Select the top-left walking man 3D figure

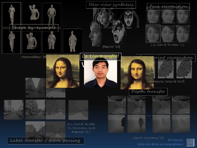pyautogui.click(x=11, y=15)
